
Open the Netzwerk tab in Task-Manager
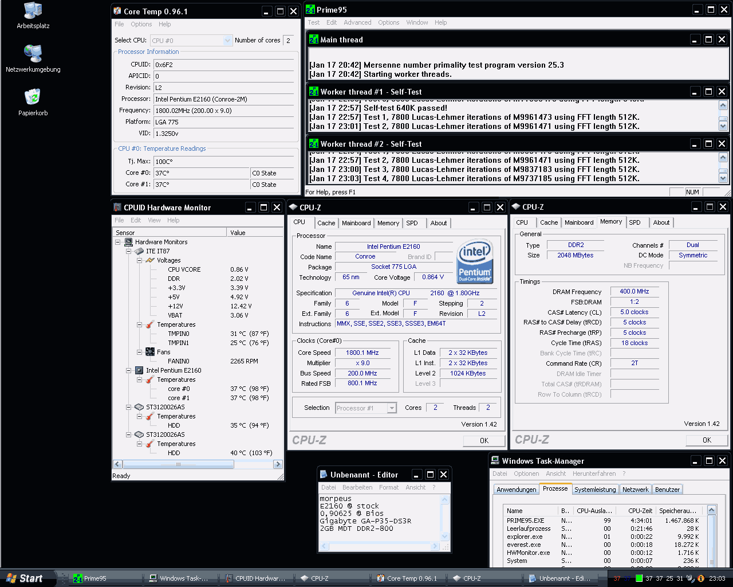click(636, 490)
